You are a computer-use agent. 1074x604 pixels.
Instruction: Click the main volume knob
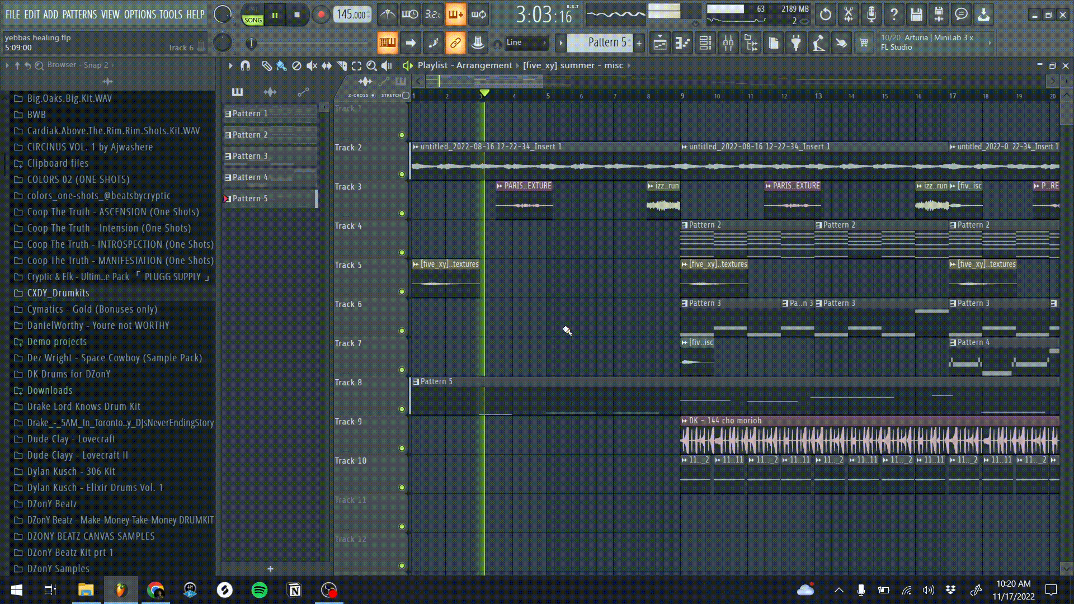223,15
